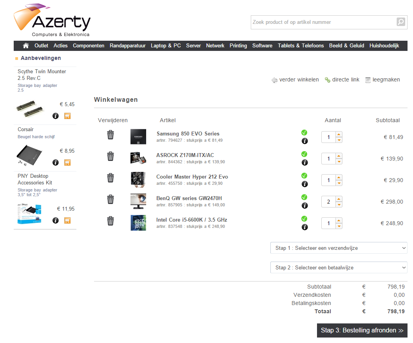Screen dimensions: 413x343
Task: Show info for BenQ GW2470H monitor
Action: coord(304,206)
